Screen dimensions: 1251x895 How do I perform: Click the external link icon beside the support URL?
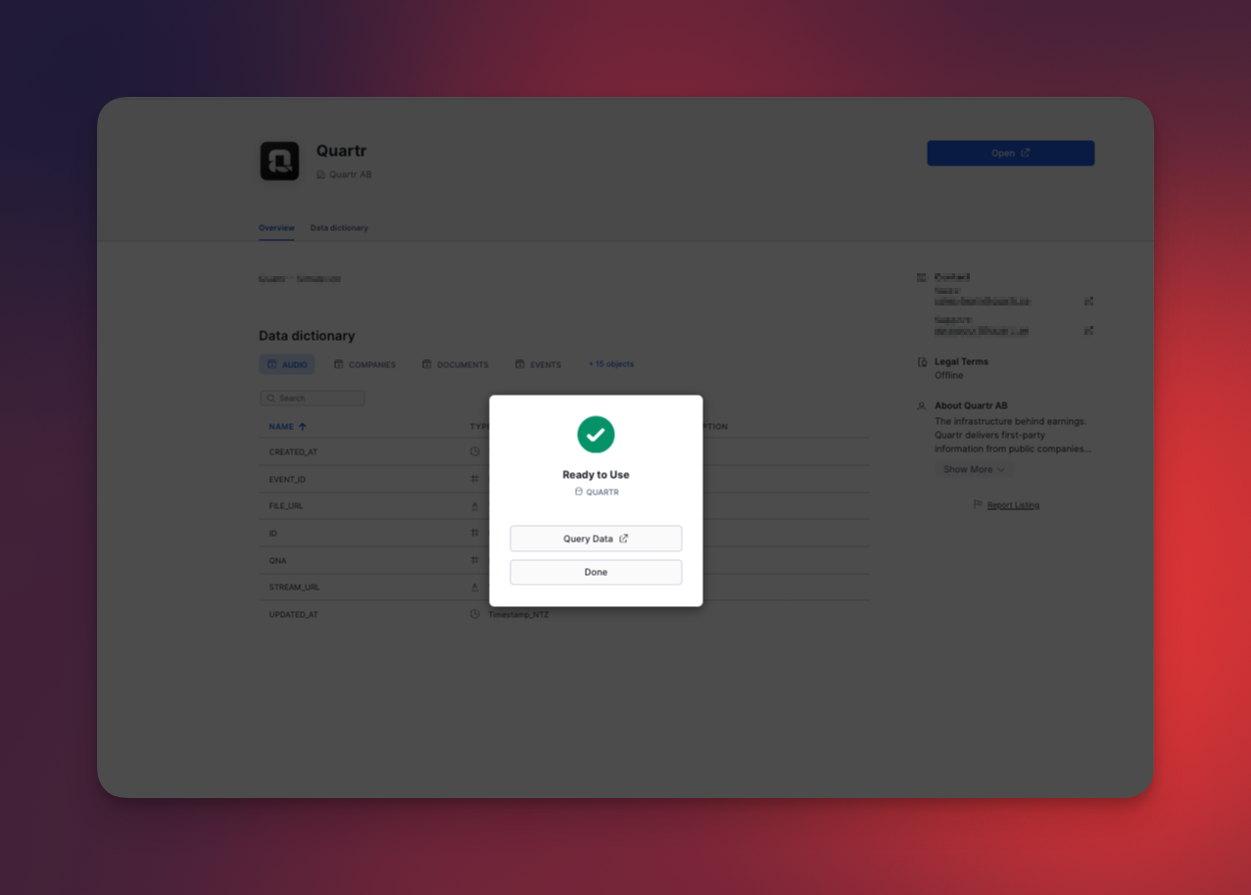point(1088,330)
